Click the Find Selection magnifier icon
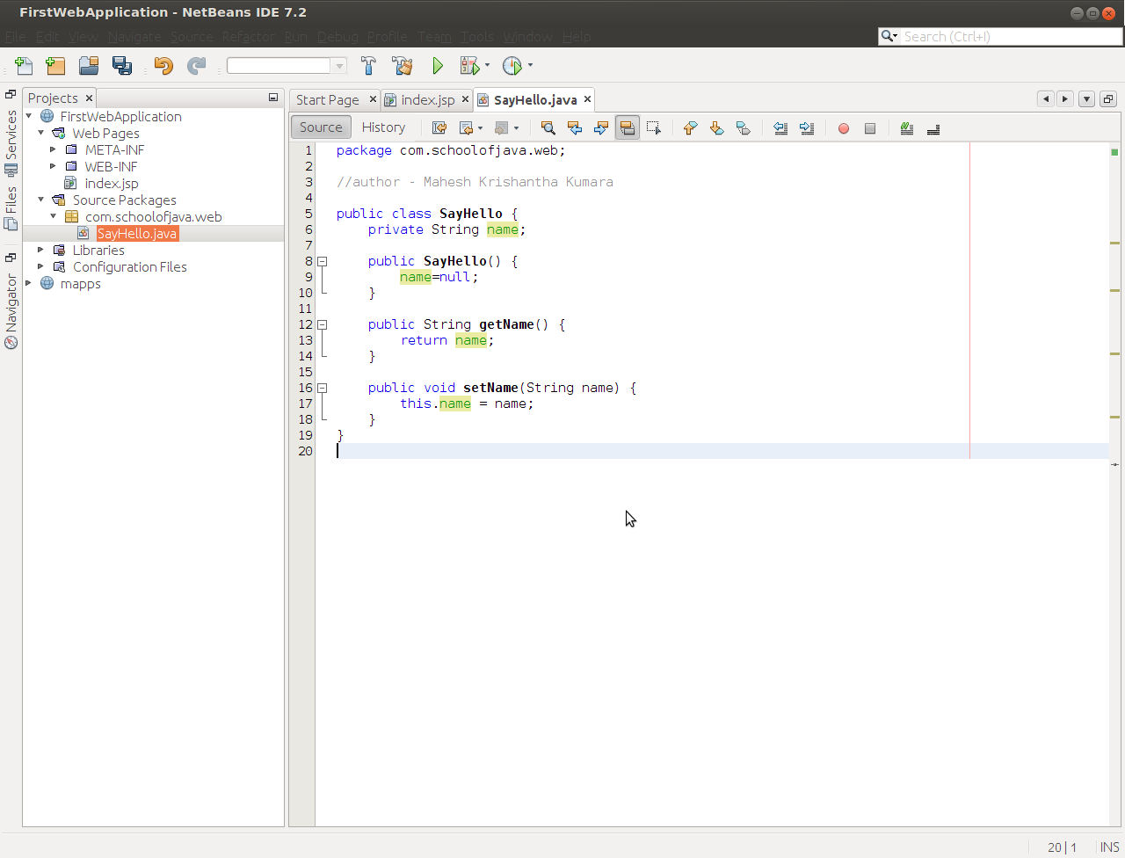The width and height of the screenshot is (1125, 858). click(x=548, y=128)
